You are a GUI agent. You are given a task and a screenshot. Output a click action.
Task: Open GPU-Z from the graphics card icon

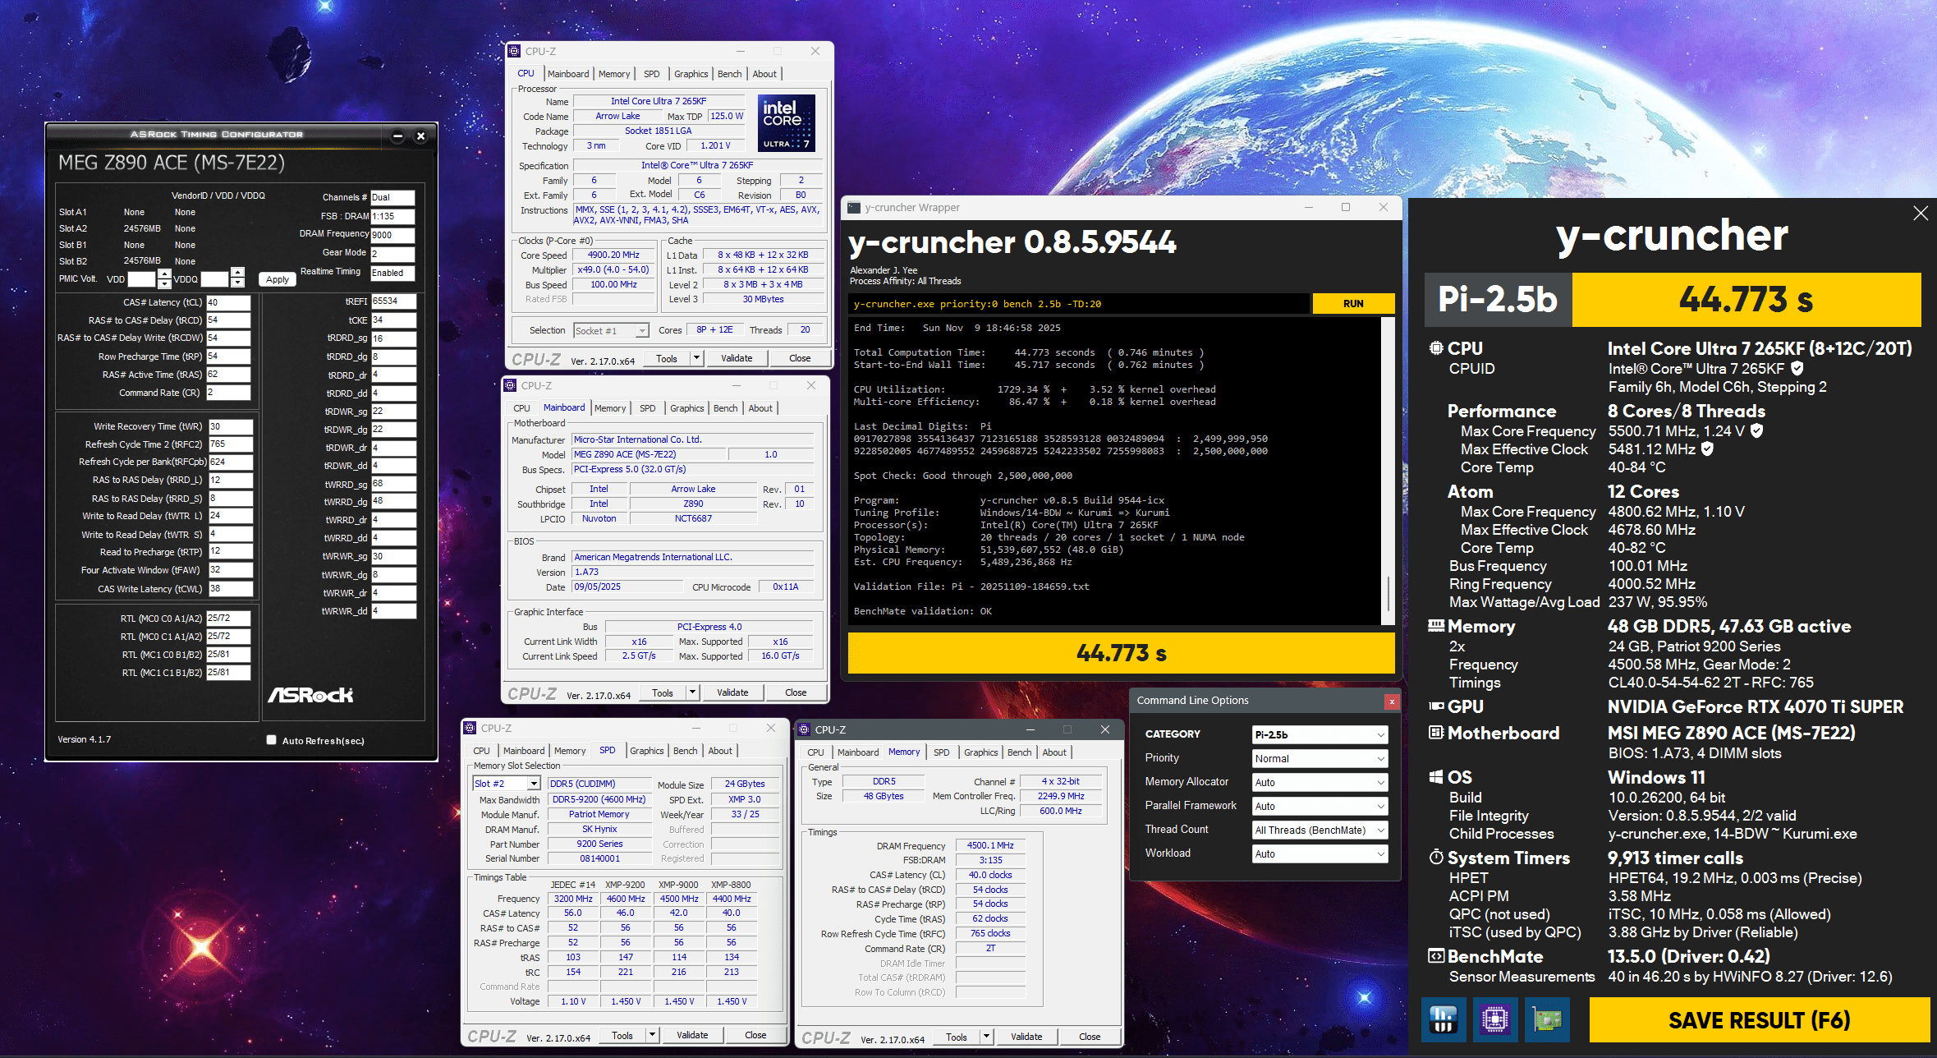click(x=1547, y=1019)
